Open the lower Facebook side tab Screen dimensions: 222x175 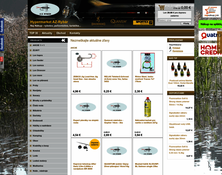2,43
